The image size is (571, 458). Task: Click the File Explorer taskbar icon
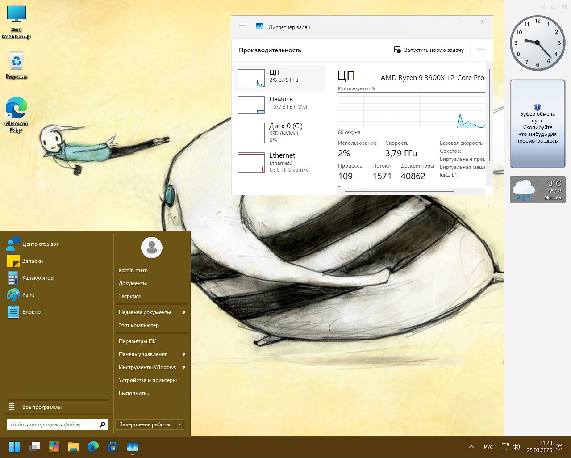click(x=74, y=447)
